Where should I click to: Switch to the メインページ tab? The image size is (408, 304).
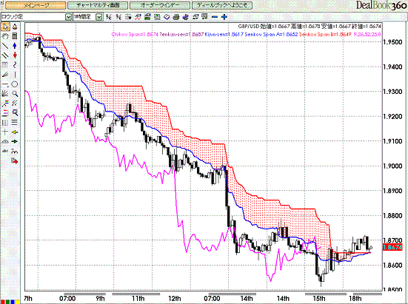click(36, 5)
